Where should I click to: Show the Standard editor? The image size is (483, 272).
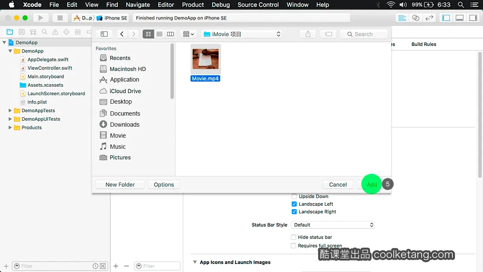tap(402, 18)
